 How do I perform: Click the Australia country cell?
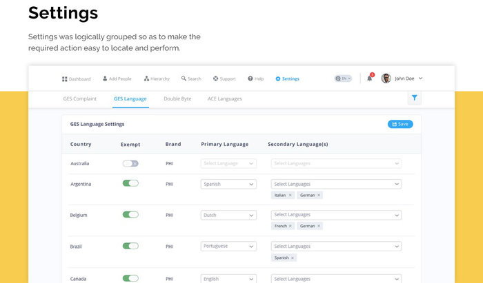80,163
